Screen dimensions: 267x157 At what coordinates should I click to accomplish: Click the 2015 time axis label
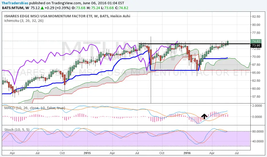[87, 153]
